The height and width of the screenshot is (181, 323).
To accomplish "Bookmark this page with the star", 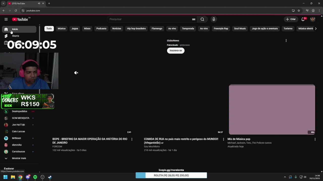I will click(x=299, y=11).
